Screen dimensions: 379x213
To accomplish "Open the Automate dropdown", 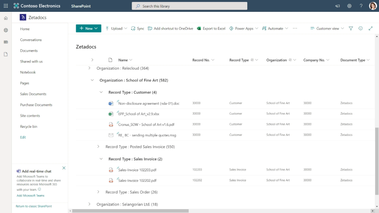I will [x=275, y=28].
